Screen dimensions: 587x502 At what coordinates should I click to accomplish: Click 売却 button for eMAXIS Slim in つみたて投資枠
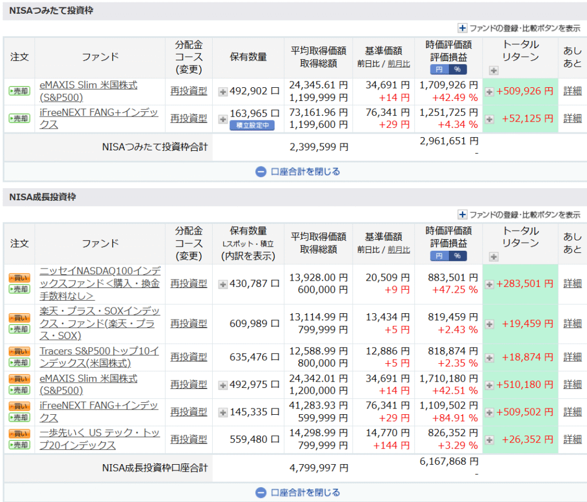click(x=19, y=91)
